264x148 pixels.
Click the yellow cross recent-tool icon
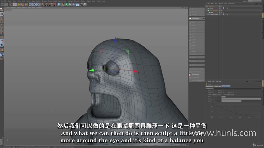[26, 5]
